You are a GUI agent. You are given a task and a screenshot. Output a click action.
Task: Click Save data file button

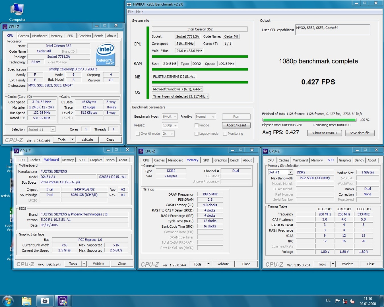point(360,133)
